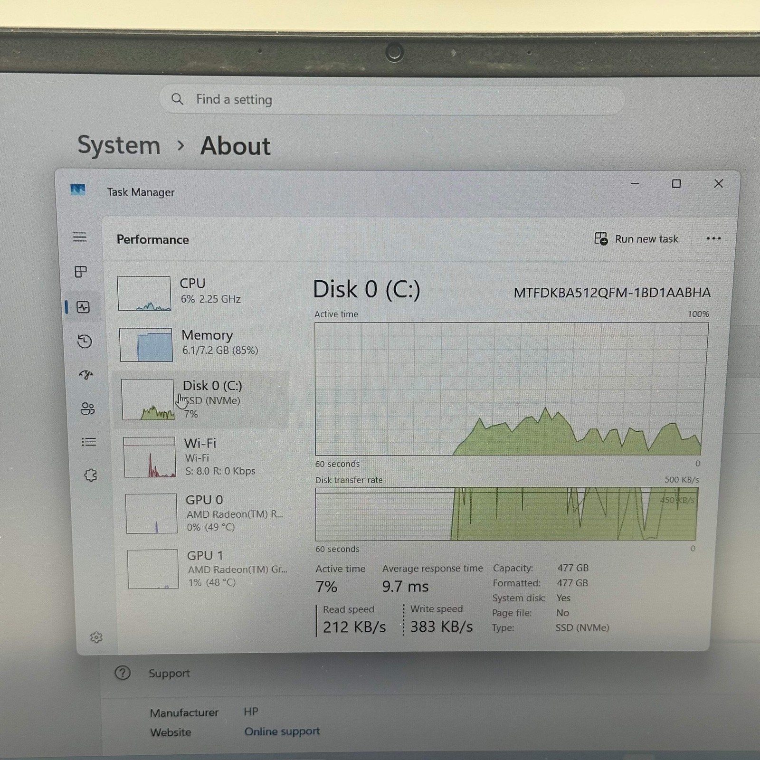The width and height of the screenshot is (760, 760).
Task: Open the three-dots more options menu
Action: (713, 238)
